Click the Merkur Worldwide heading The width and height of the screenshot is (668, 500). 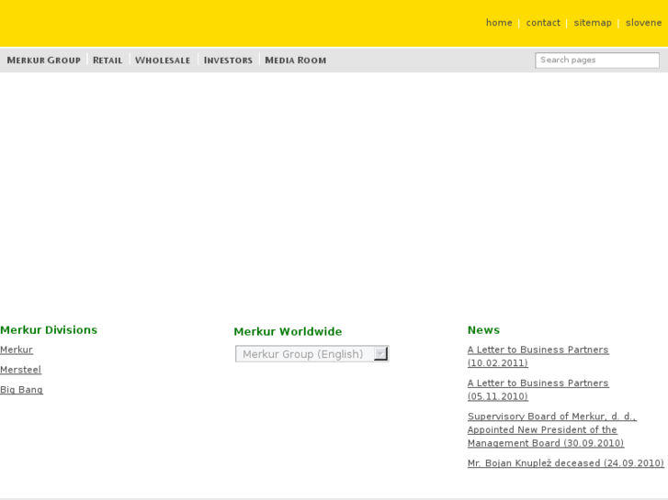[288, 331]
